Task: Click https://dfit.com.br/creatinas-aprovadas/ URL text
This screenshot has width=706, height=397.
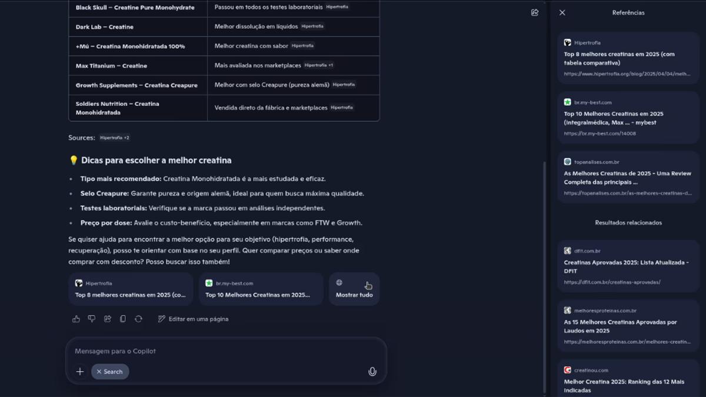Action: click(x=612, y=282)
